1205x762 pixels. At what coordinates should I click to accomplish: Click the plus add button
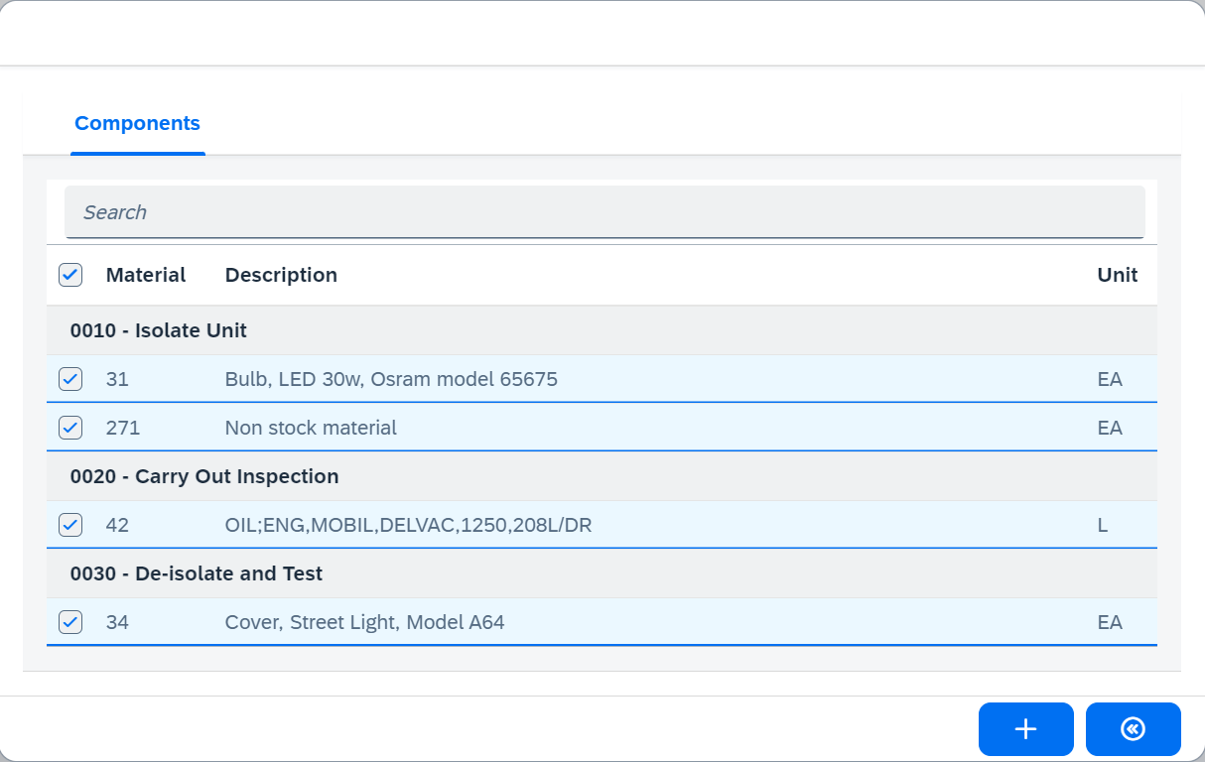point(1025,729)
